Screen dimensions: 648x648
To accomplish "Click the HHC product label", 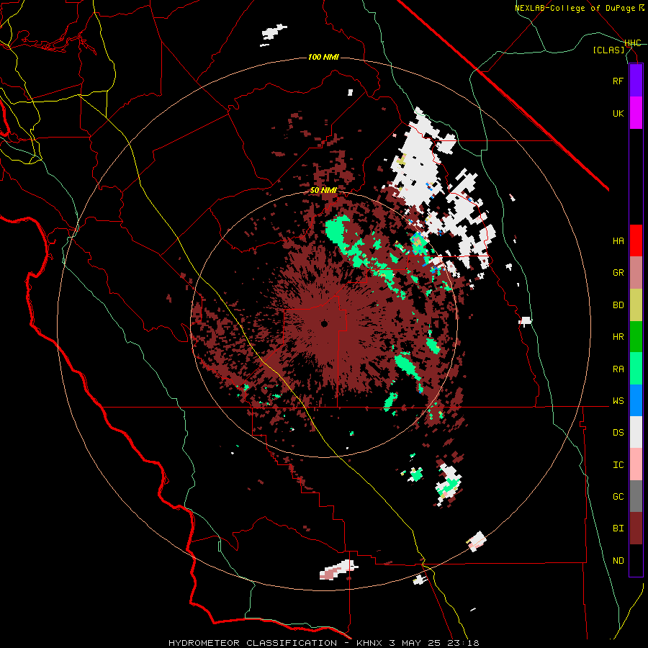I will 632,43.
